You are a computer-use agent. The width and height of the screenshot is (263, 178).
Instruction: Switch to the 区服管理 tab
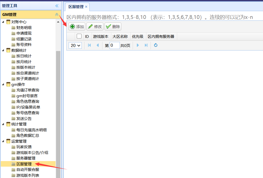tap(76, 7)
